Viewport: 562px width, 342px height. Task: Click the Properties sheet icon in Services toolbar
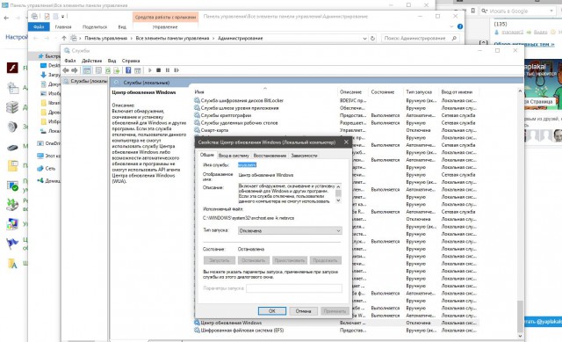98,70
